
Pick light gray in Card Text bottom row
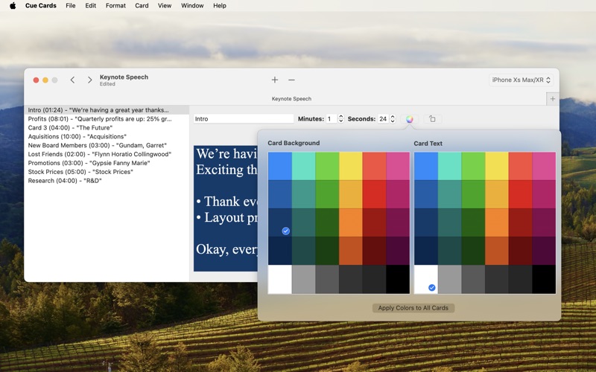tap(450, 280)
